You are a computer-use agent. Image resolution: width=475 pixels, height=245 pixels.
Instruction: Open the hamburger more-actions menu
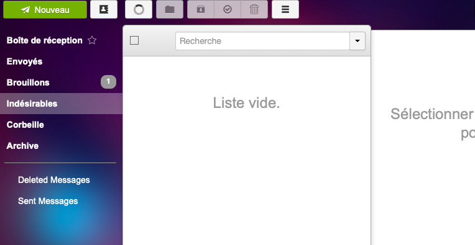coord(285,10)
